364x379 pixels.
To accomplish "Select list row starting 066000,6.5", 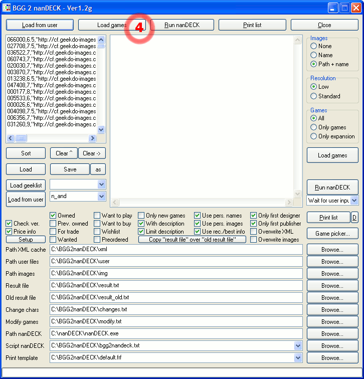I will pos(52,40).
